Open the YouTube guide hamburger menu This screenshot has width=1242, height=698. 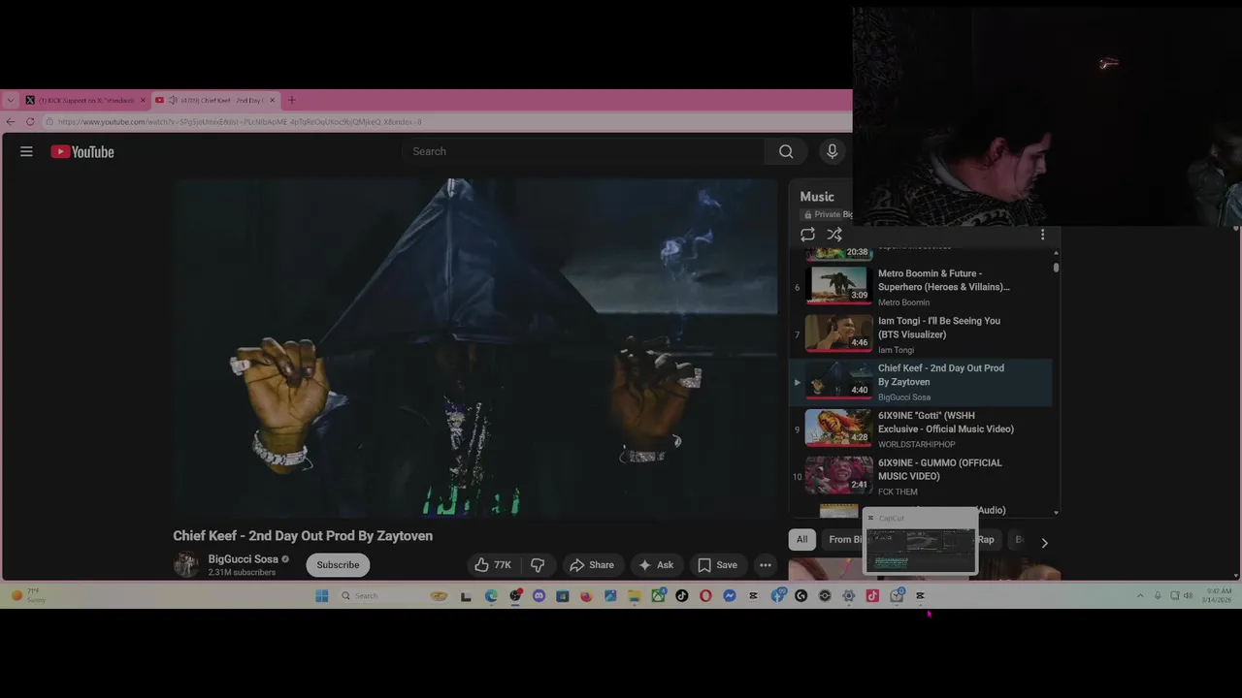pyautogui.click(x=26, y=151)
